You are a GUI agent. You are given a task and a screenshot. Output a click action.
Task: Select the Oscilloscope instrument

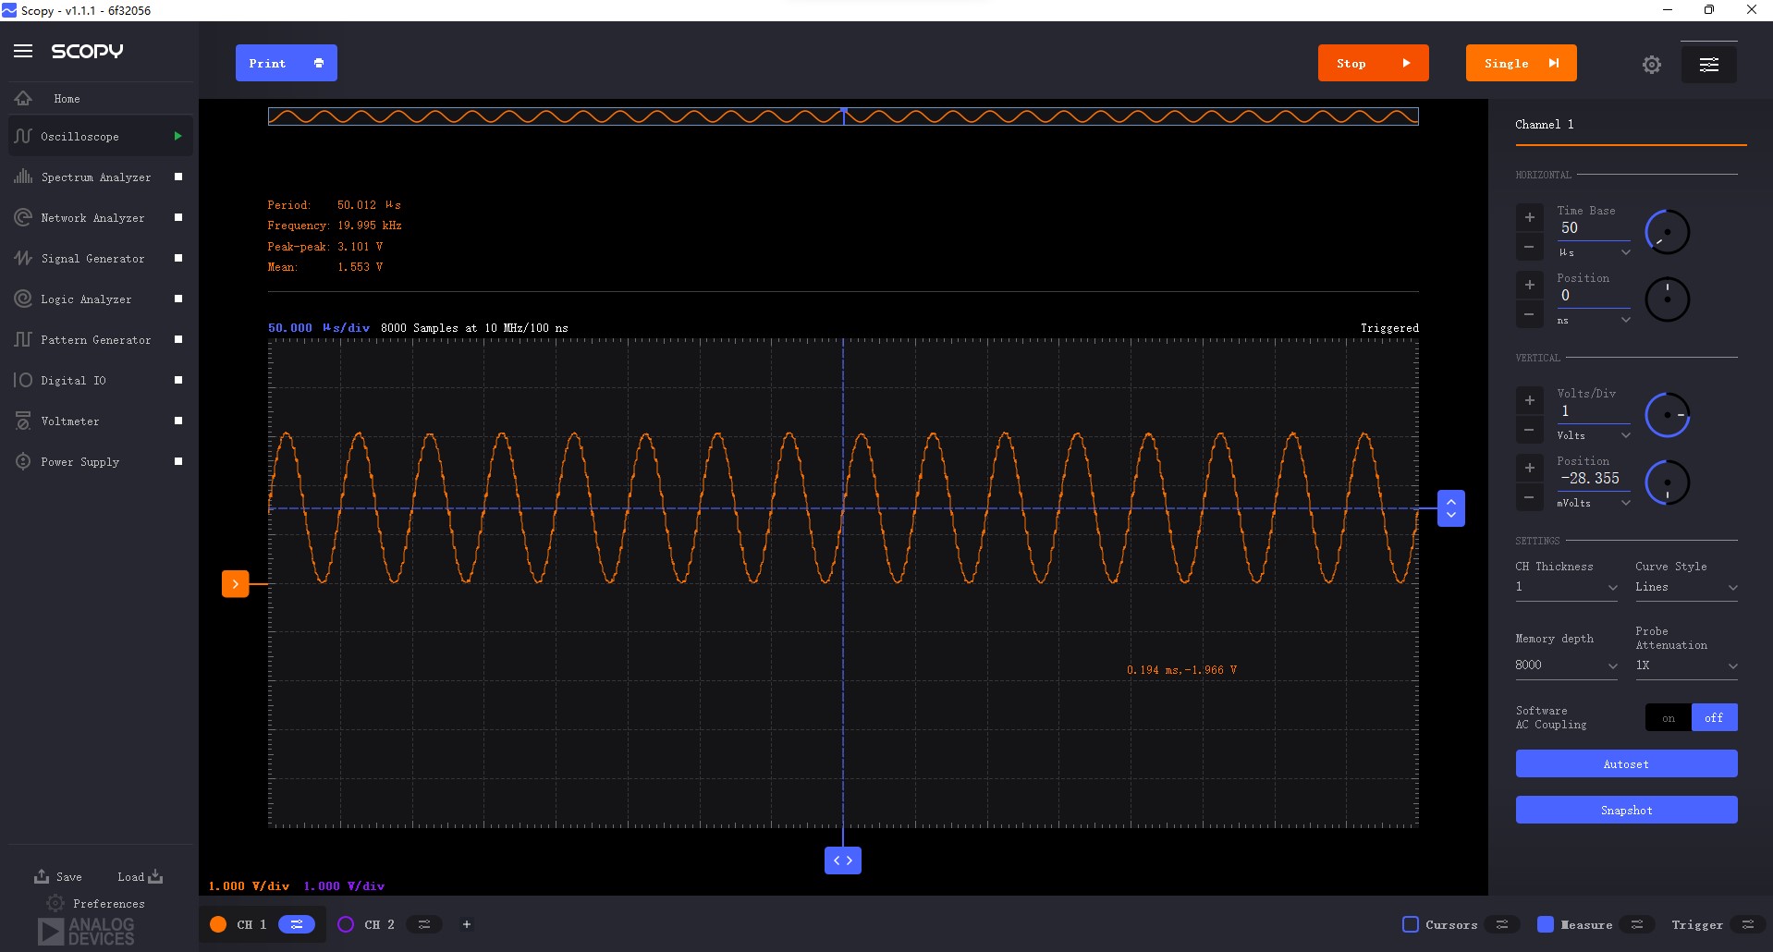[101, 136]
